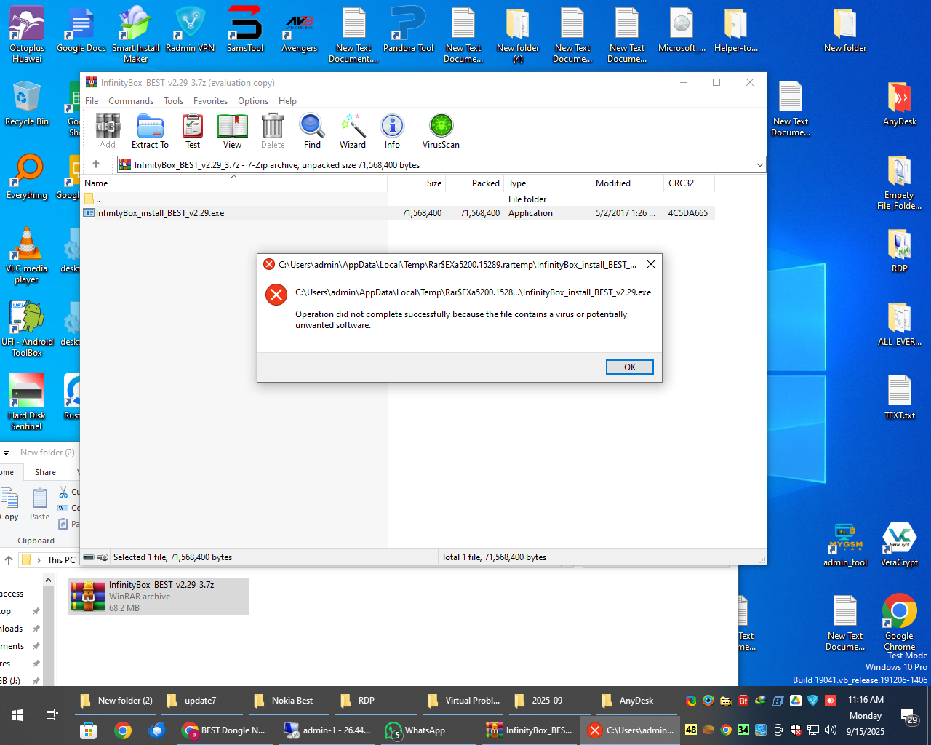Expand the WinRAR archive path dropdown
Viewport: 931px width, 745px height.
click(759, 165)
